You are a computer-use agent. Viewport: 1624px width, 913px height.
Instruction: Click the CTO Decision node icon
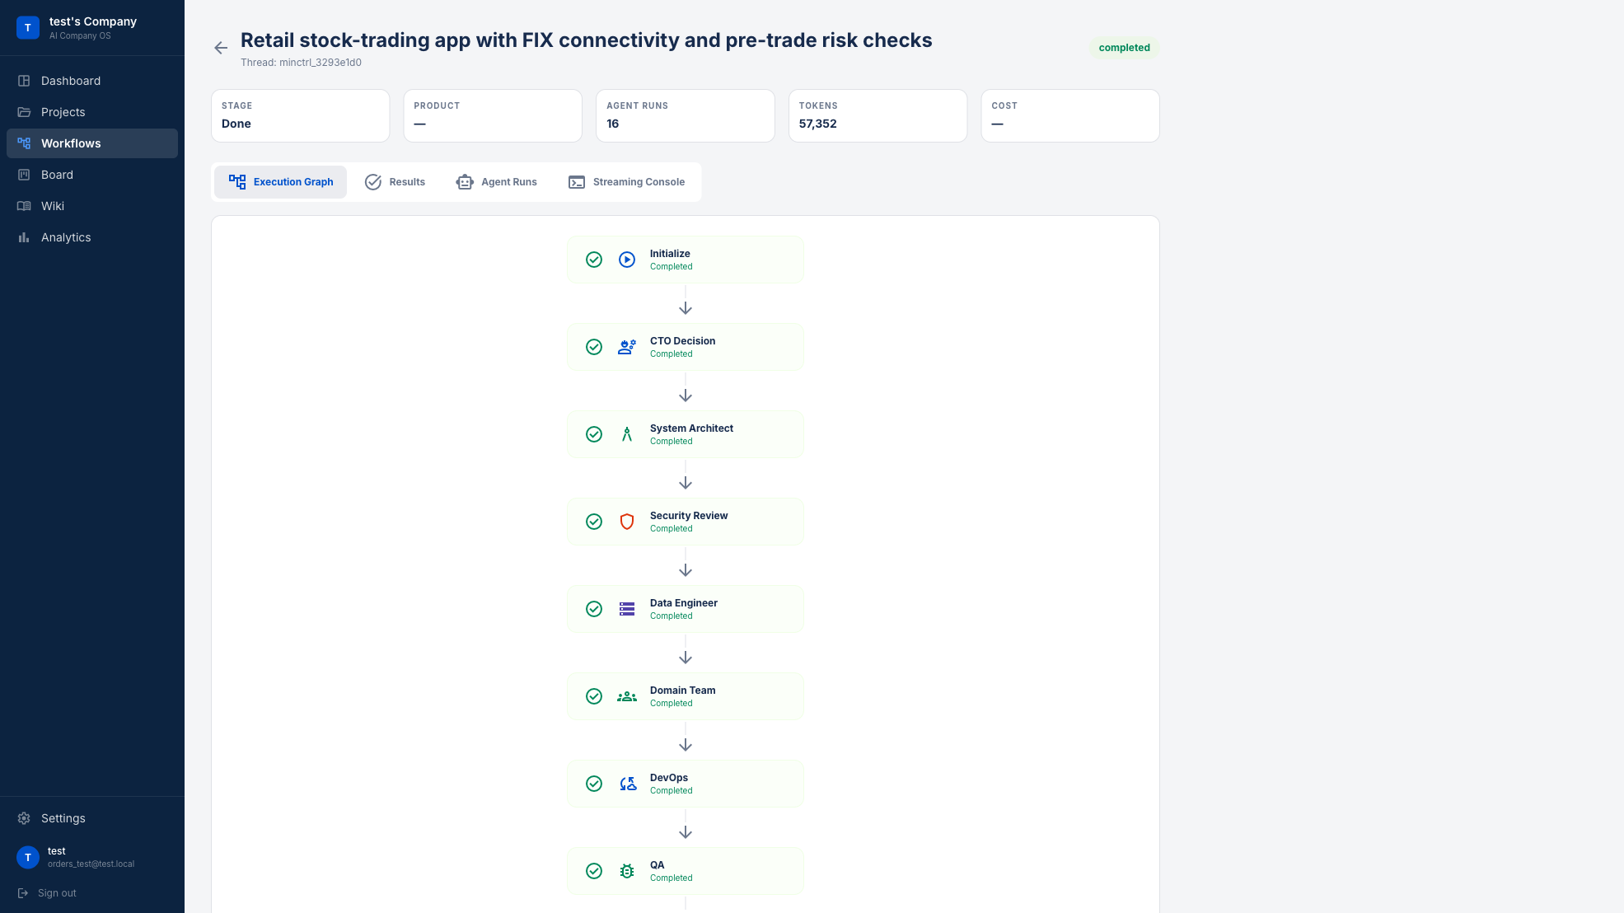tap(627, 347)
